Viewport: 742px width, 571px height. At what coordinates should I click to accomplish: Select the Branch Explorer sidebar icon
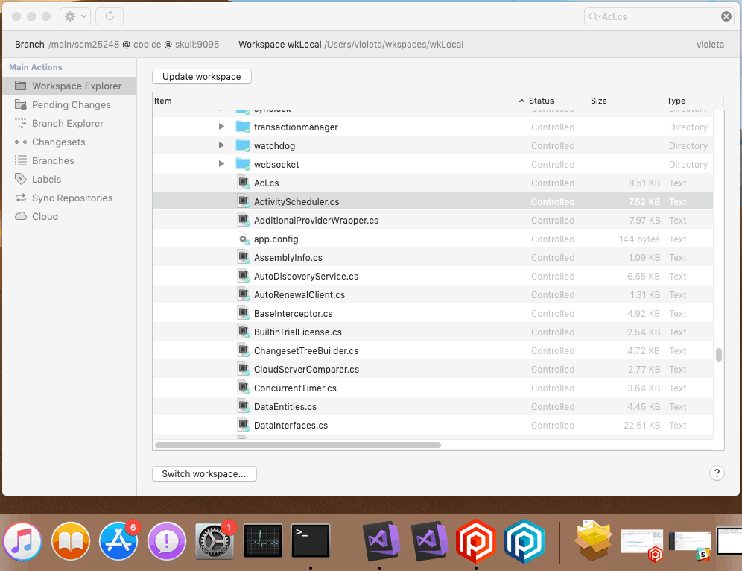tap(66, 123)
